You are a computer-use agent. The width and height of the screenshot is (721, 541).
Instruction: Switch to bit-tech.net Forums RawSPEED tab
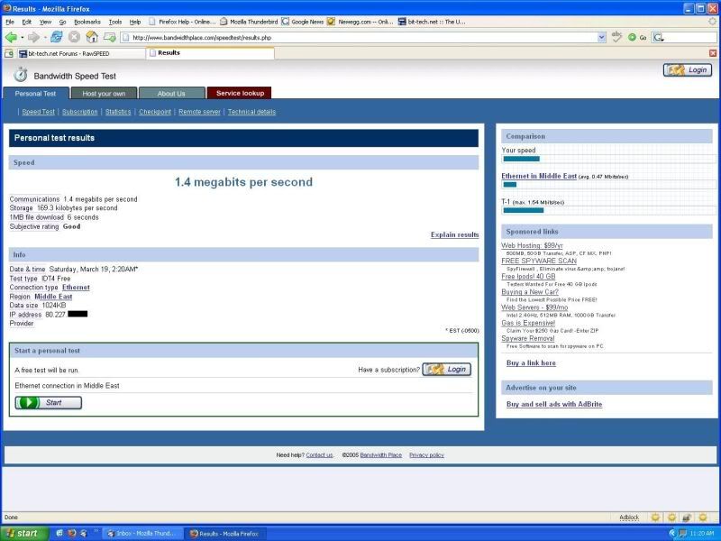pos(81,54)
